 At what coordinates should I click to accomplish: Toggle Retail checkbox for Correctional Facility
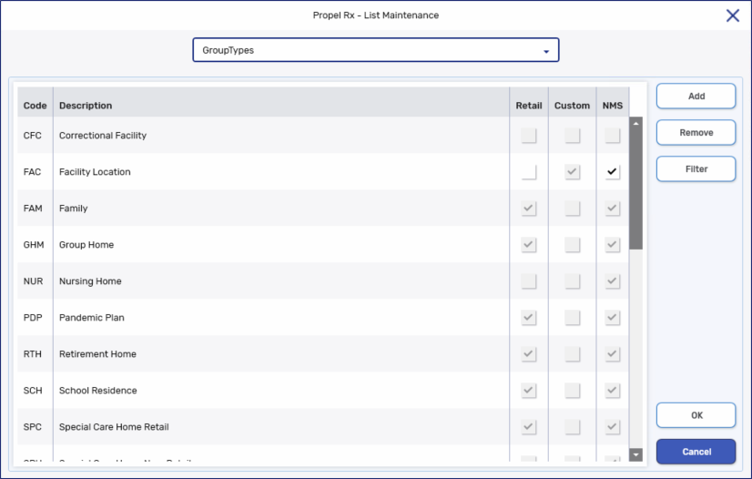(x=529, y=135)
